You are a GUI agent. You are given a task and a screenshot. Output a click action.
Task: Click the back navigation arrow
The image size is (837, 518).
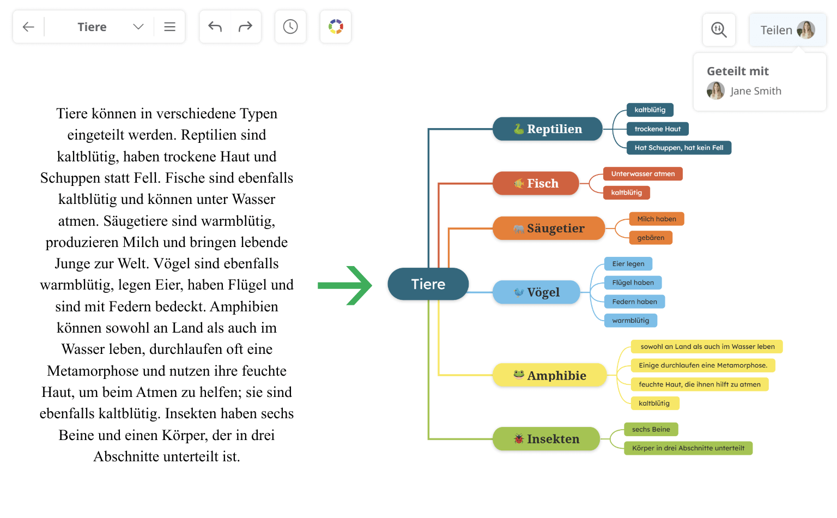pos(28,26)
